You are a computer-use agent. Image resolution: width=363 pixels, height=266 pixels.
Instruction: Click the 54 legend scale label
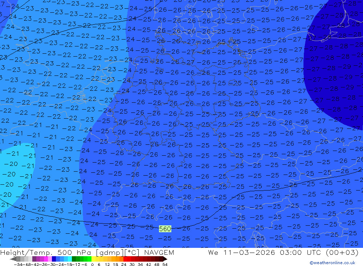tap(165, 265)
